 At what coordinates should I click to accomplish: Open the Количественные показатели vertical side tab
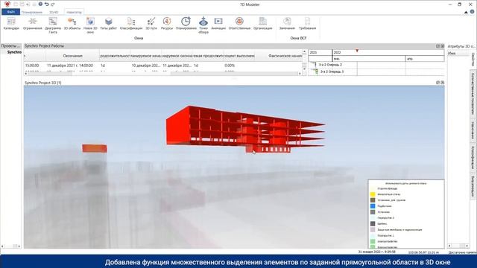473,93
